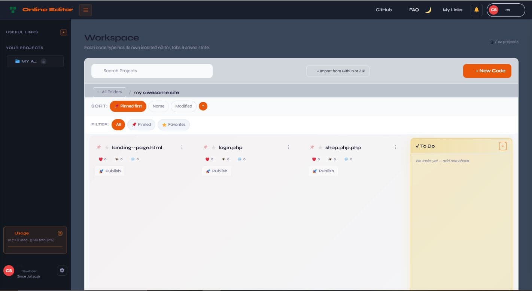Add a To Do task with plus
532x291 pixels.
coord(503,146)
